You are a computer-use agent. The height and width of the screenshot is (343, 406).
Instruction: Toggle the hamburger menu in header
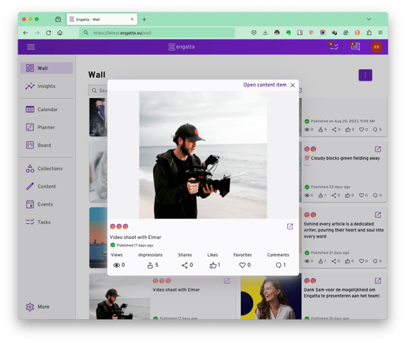(30, 47)
